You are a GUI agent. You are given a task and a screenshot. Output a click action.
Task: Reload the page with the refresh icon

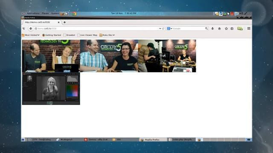163,28
